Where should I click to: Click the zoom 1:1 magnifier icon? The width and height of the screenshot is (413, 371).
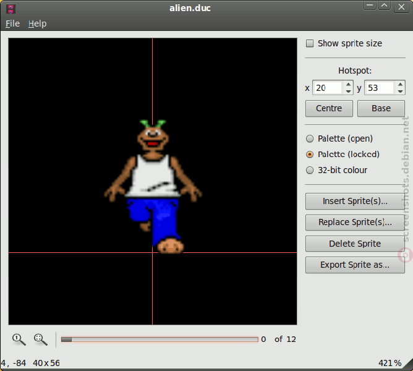[x=19, y=339]
